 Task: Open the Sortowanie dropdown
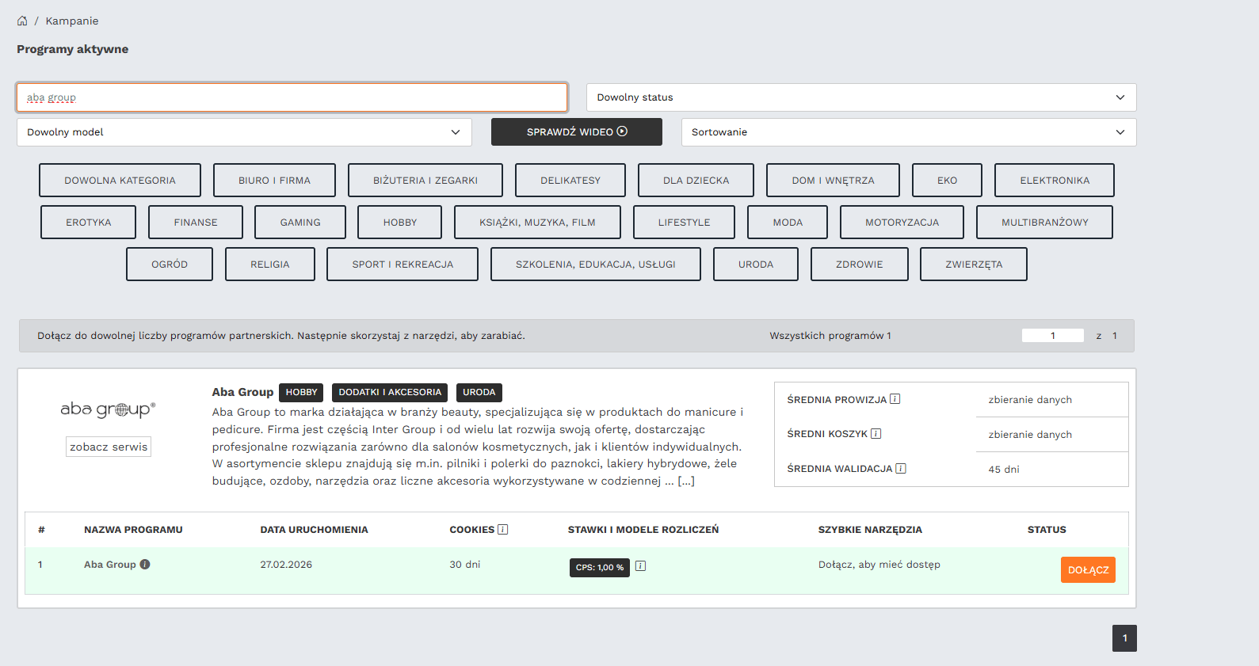(x=908, y=132)
